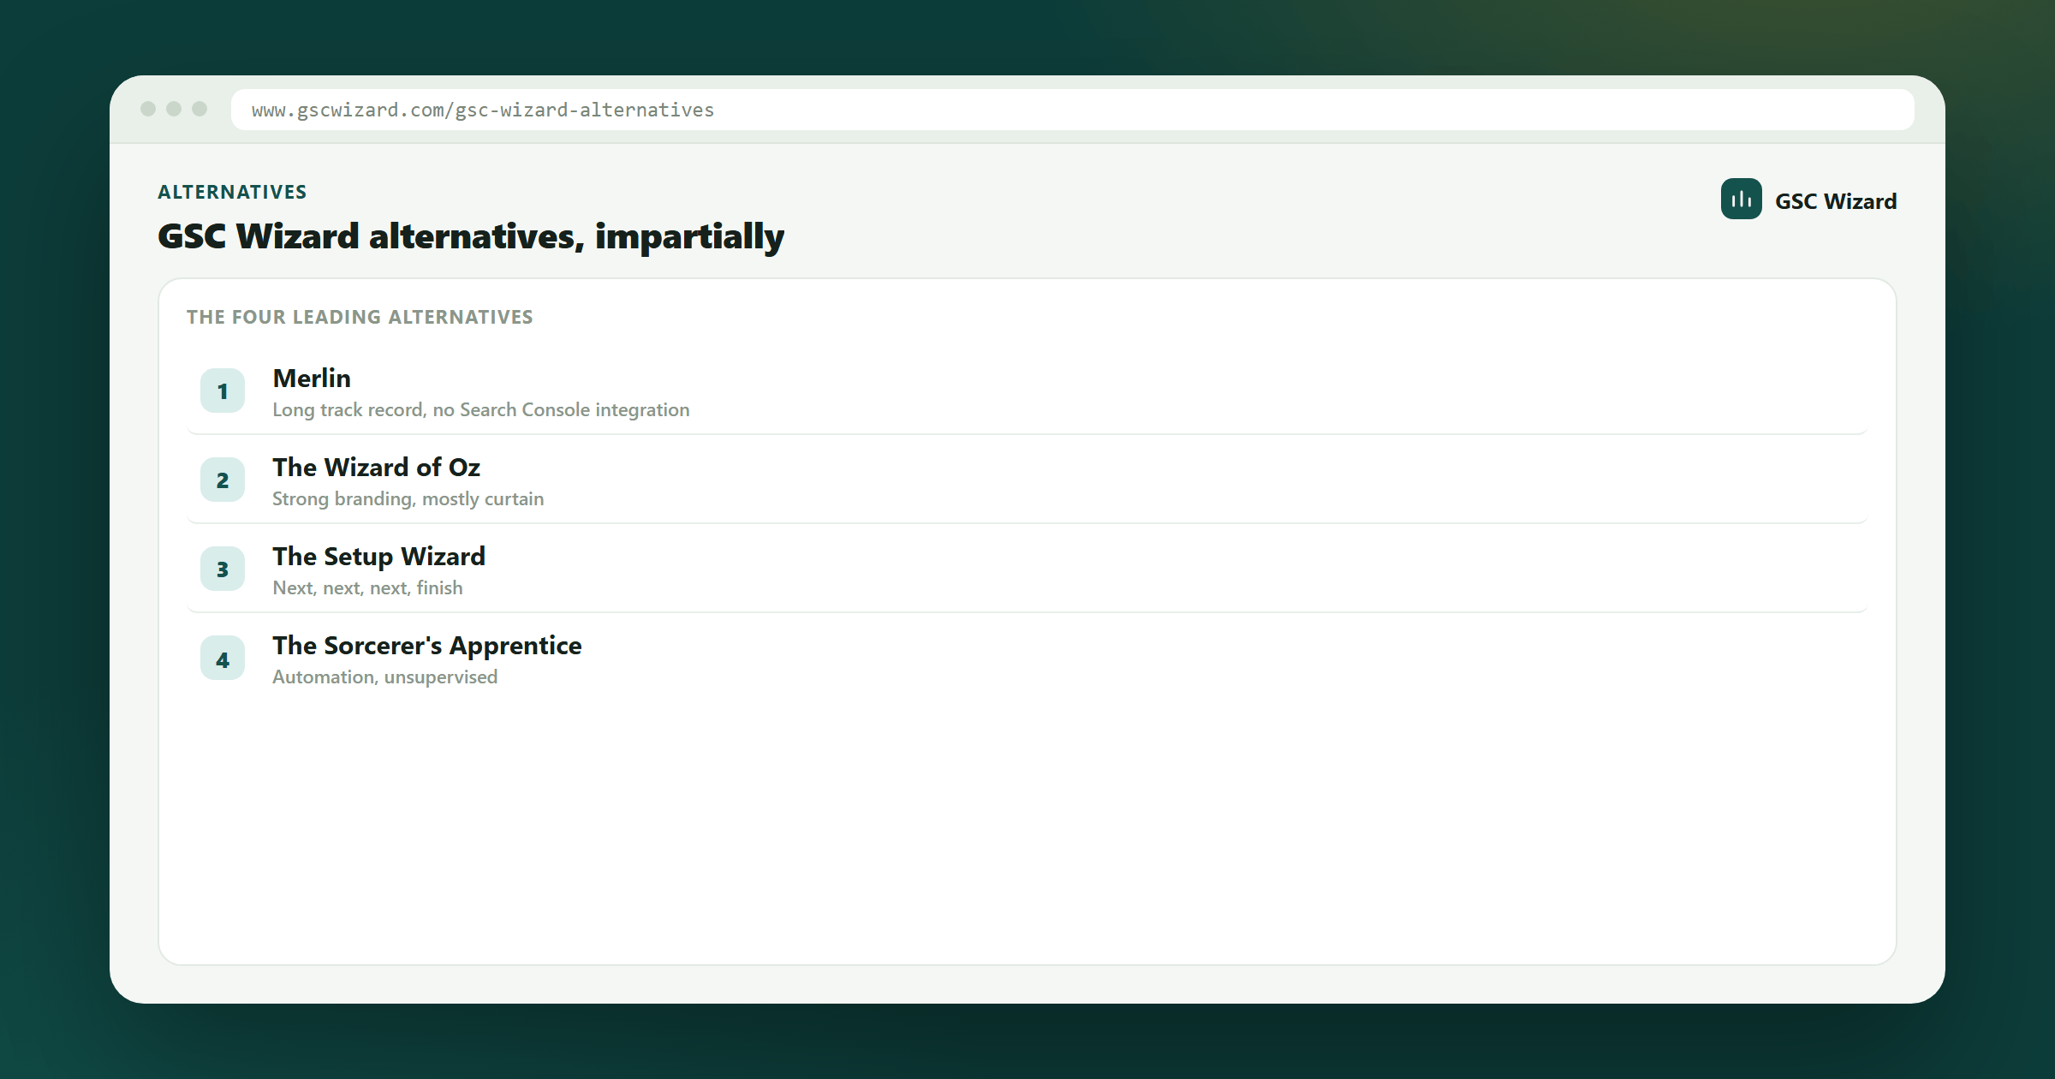Click the number 2 badge beside Wizard of Oz
Image resolution: width=2055 pixels, height=1079 pixels.
tap(223, 480)
